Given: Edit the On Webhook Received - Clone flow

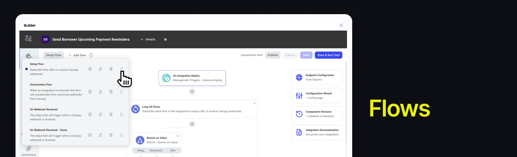Looking at the screenshot, I should point(100,135).
